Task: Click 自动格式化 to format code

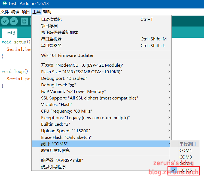Action: click(x=51, y=19)
